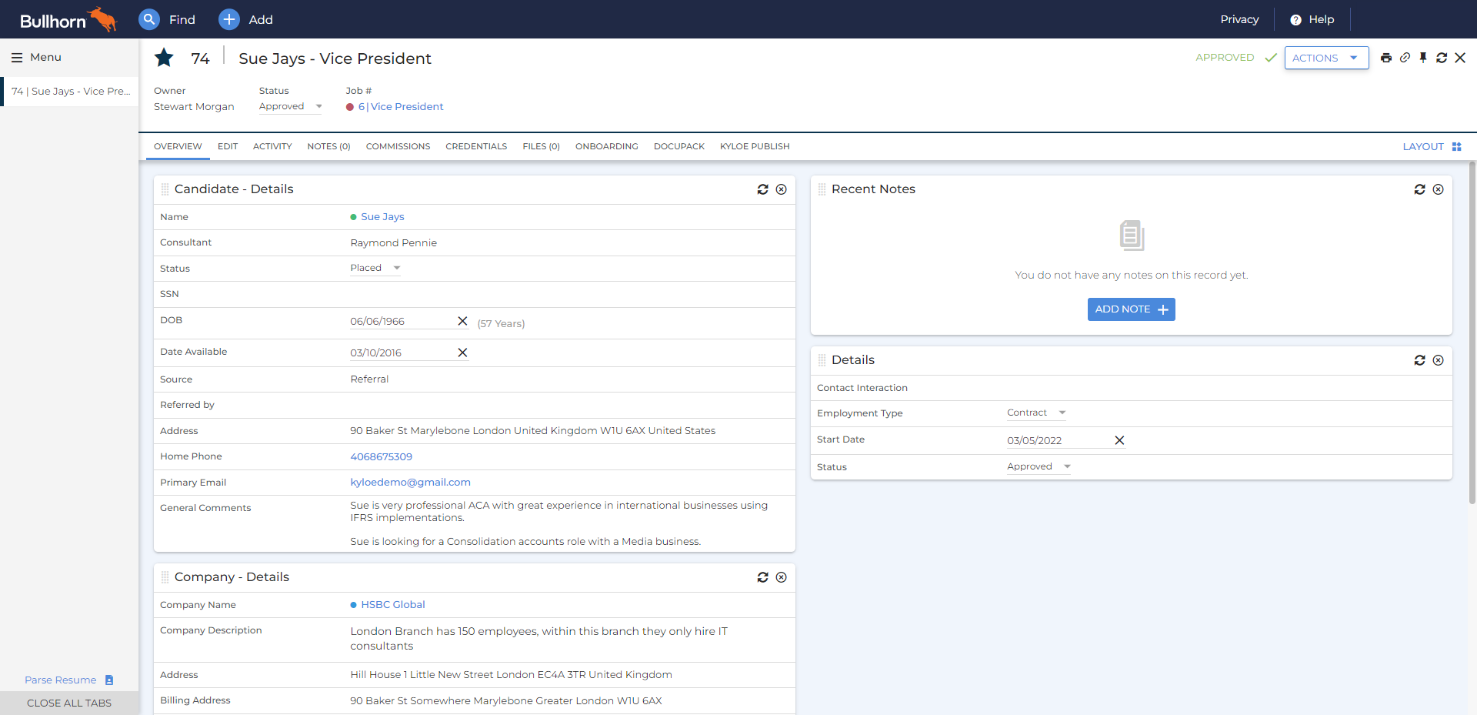Viewport: 1477px width, 715px height.
Task: Open the Docupack tab
Action: pos(679,146)
